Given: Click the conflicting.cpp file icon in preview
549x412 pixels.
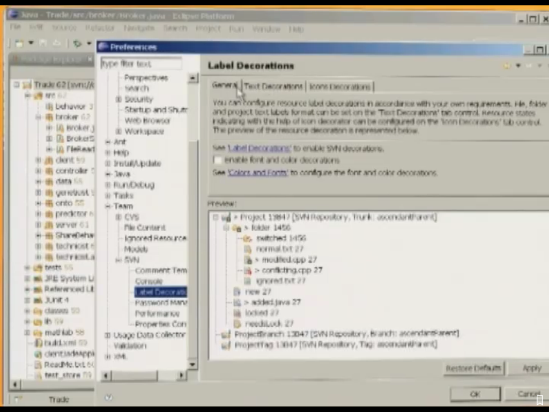Looking at the screenshot, I should pos(248,270).
